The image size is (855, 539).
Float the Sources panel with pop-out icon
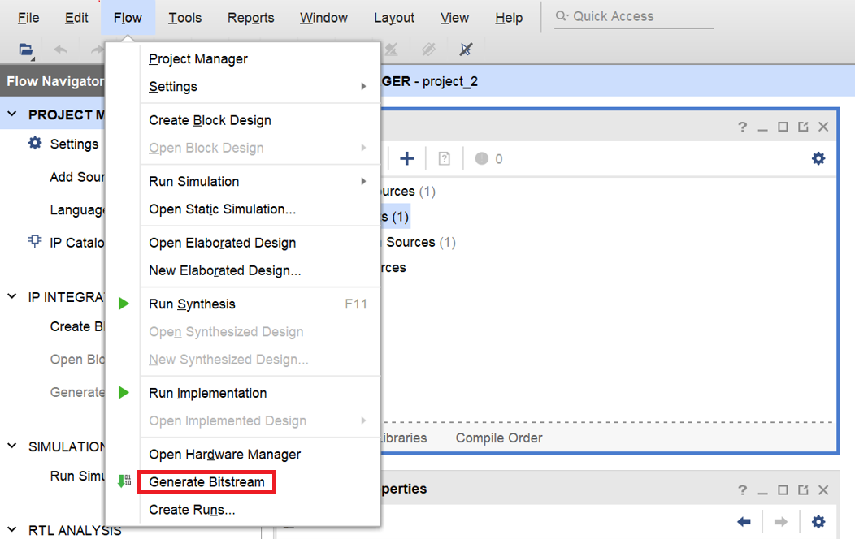click(803, 127)
